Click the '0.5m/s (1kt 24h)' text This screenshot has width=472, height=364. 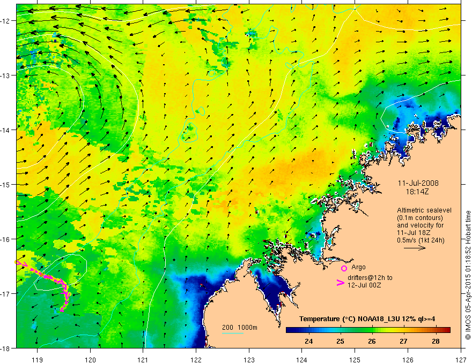tap(421, 240)
